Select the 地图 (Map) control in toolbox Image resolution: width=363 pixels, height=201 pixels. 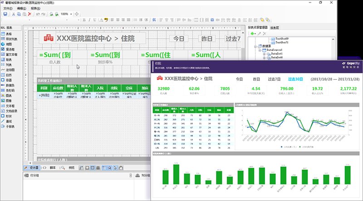9,44
